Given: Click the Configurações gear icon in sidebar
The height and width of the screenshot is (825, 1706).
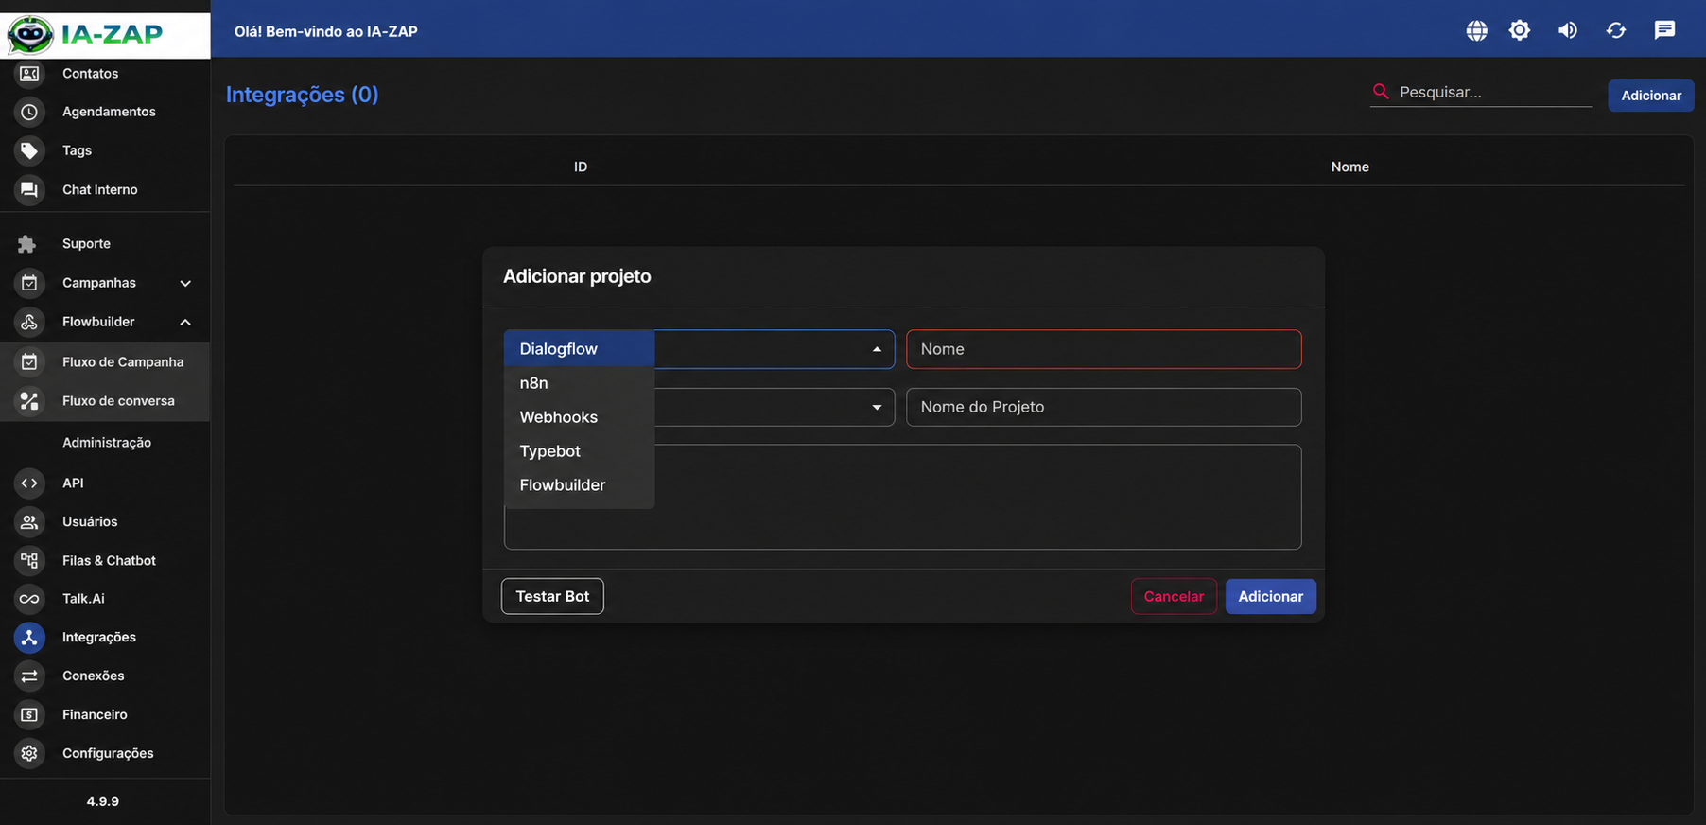Looking at the screenshot, I should pyautogui.click(x=29, y=753).
